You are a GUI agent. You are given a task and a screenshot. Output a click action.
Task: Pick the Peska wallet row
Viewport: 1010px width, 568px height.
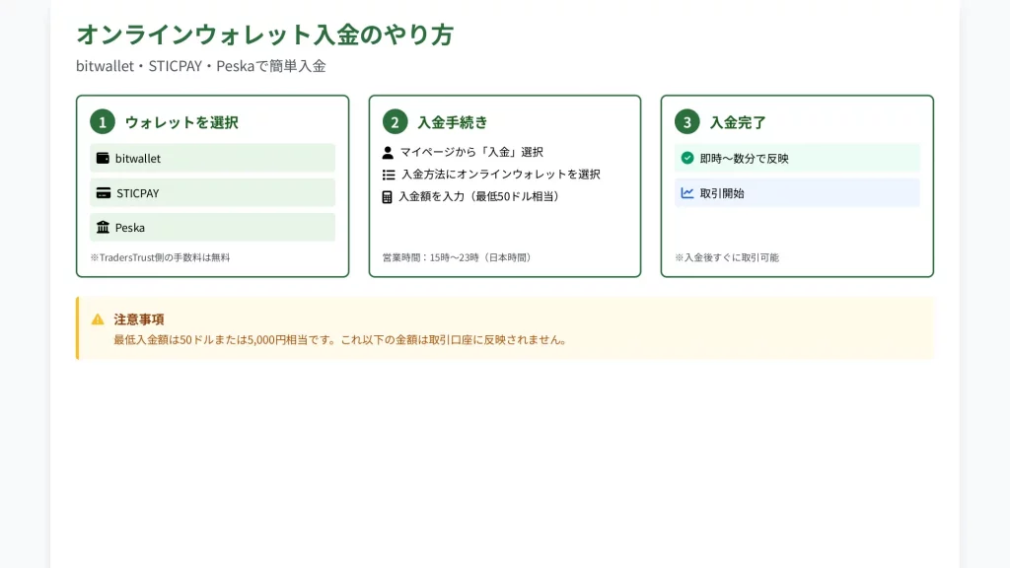pos(212,228)
